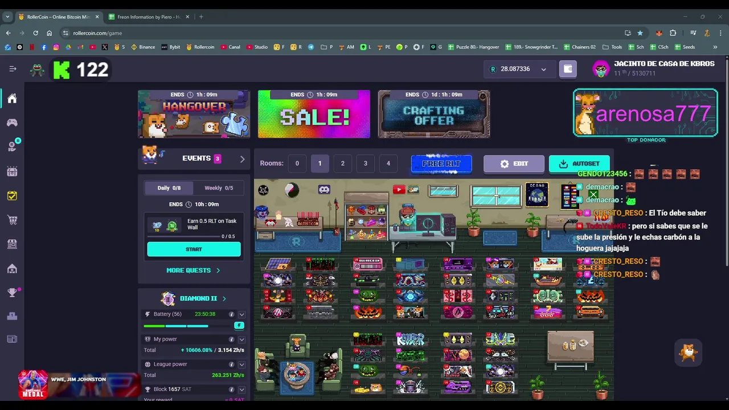Open the games controller icon

pyautogui.click(x=12, y=122)
